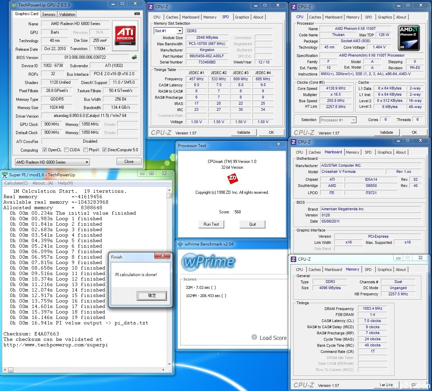Viewport: 432px width, 391px height.
Task: Click the Core Speed value 4138.9 MHz
Action: pos(336,88)
